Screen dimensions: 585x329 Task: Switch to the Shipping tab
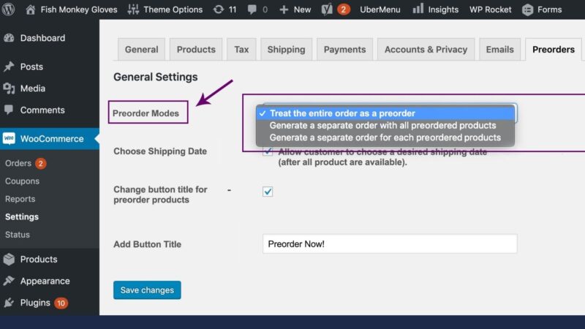click(x=286, y=49)
